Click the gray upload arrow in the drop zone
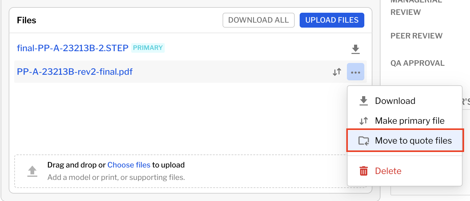470x201 pixels. pyautogui.click(x=32, y=171)
